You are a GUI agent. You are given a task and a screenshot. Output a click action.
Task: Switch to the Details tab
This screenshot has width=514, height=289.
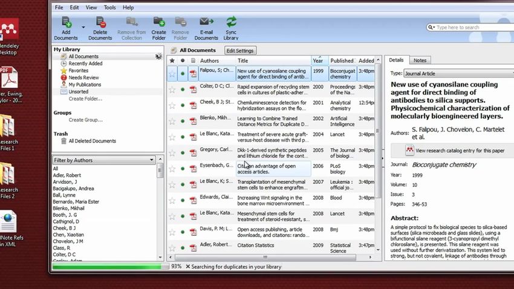click(396, 60)
